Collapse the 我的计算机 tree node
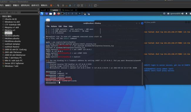Image resolution: width=191 pixels, height=112 pixels. 1,16
